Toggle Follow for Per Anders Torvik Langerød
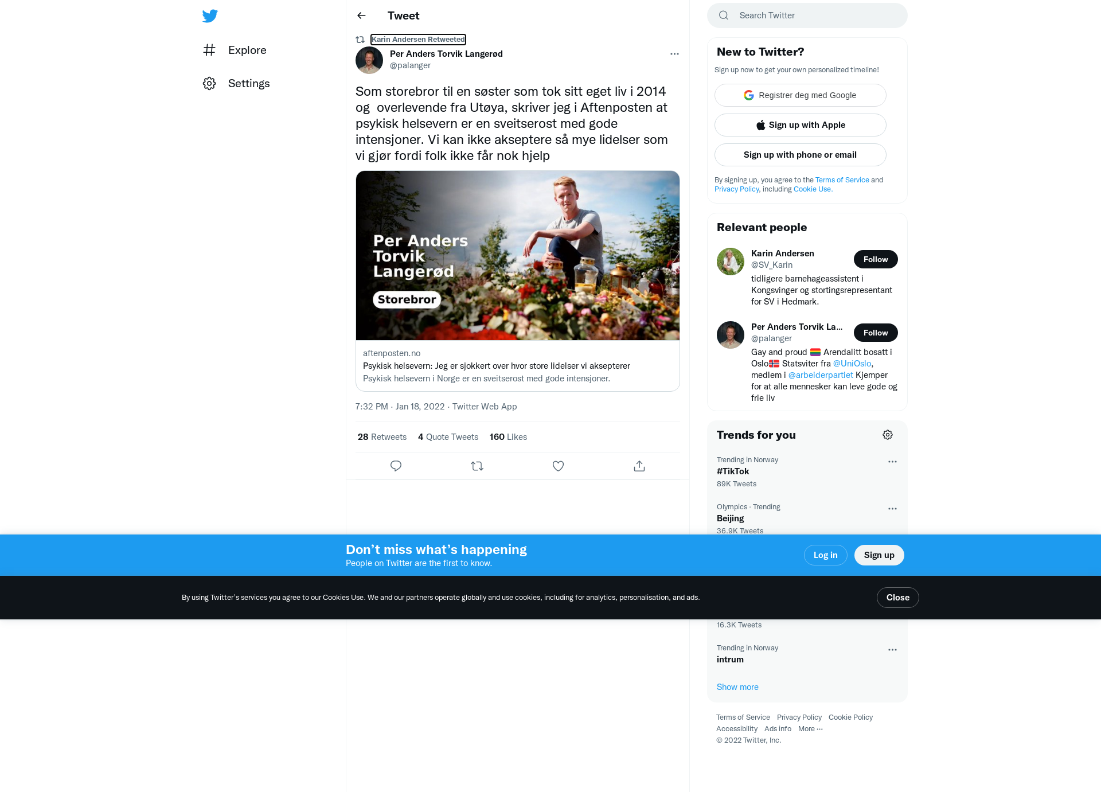Viewport: 1101px width, 792px height. pyautogui.click(x=876, y=333)
